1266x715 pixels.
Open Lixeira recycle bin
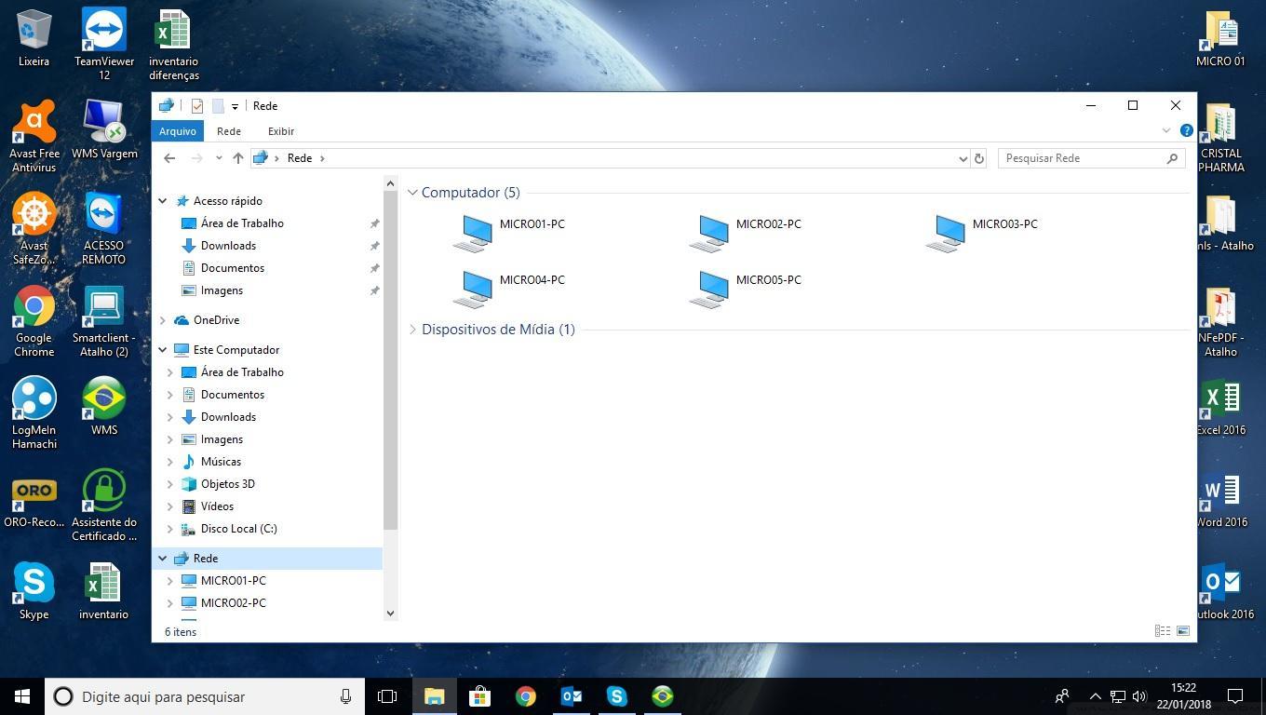pyautogui.click(x=34, y=38)
